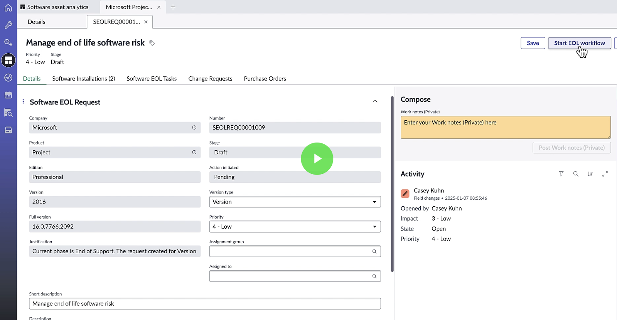Open the Purchase Orders tab

coord(265,79)
